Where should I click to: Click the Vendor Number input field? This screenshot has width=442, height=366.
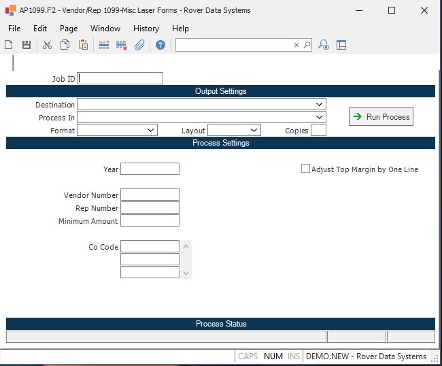[150, 195]
